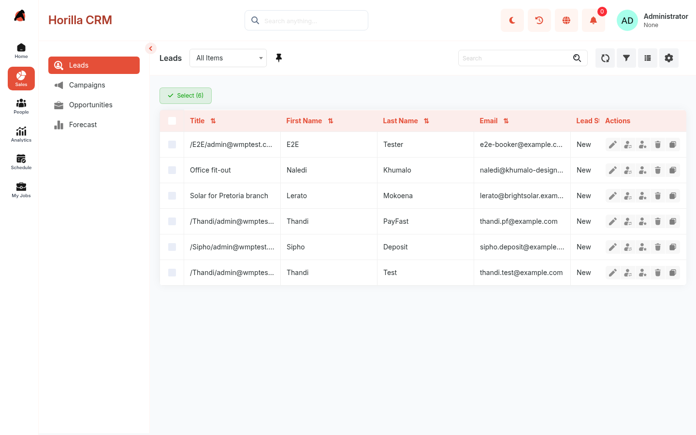Sort by First Name column arrows
This screenshot has width=696, height=435.
(x=331, y=121)
